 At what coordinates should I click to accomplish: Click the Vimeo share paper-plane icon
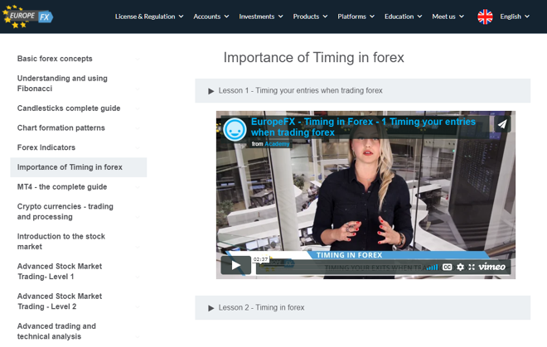point(502,123)
